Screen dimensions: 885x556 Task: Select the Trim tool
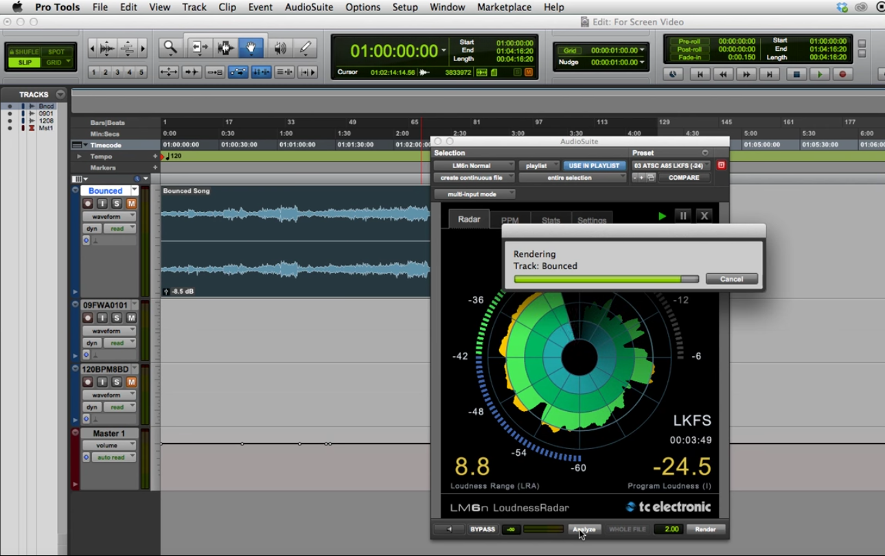pyautogui.click(x=200, y=48)
